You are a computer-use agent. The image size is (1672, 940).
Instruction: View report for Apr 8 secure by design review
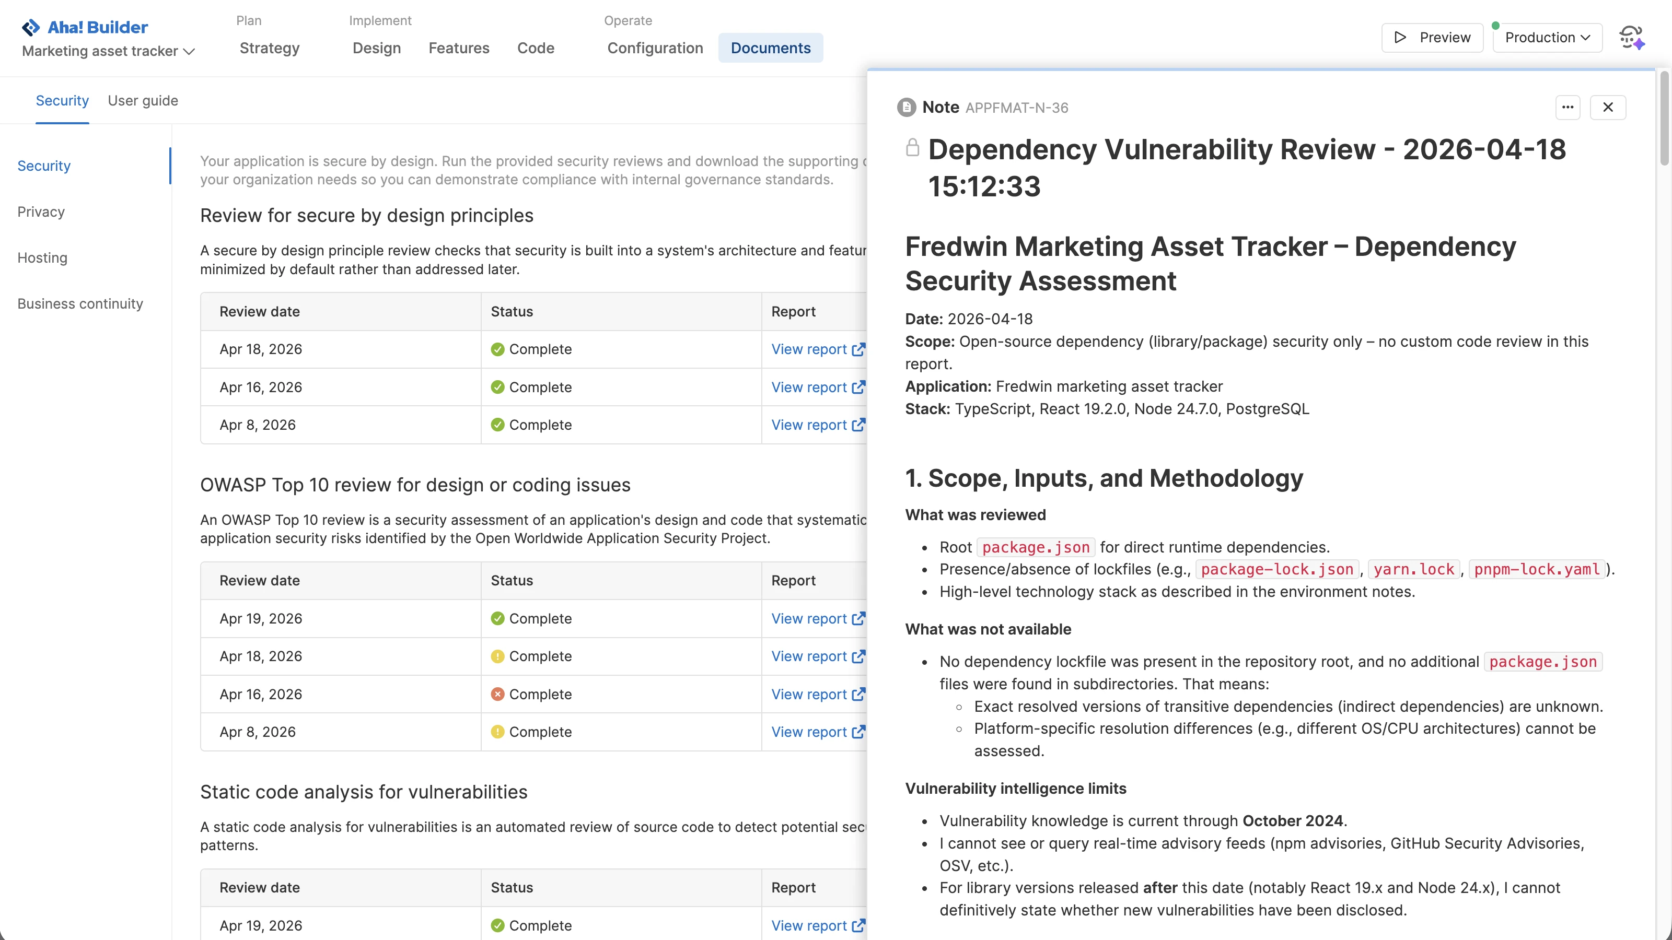coord(809,425)
